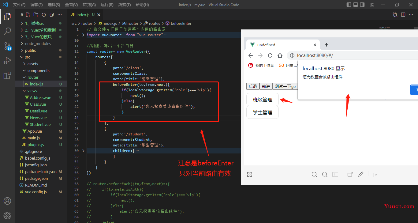Split the editor to the right
Image resolution: width=418 pixels, height=223 pixels.
[403, 15]
